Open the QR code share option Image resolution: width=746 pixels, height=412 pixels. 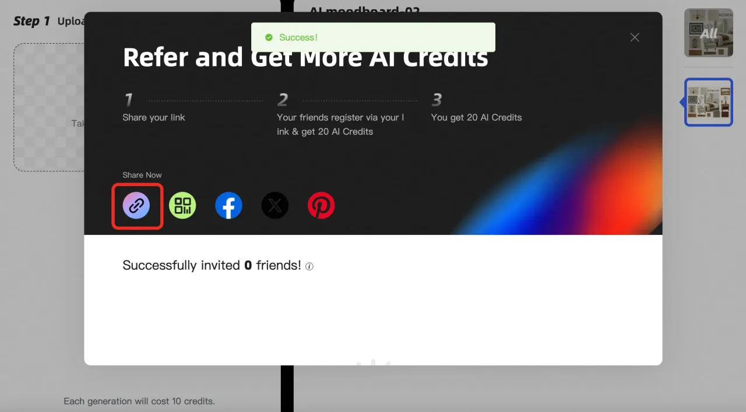click(182, 206)
